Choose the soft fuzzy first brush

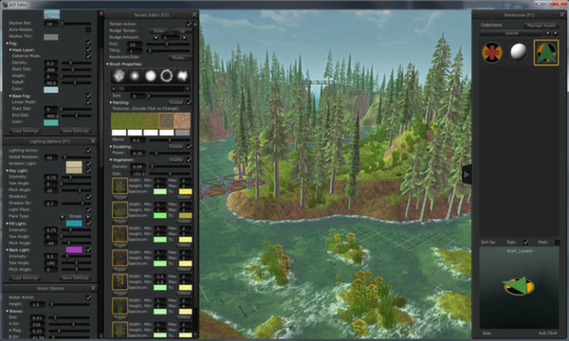point(119,76)
